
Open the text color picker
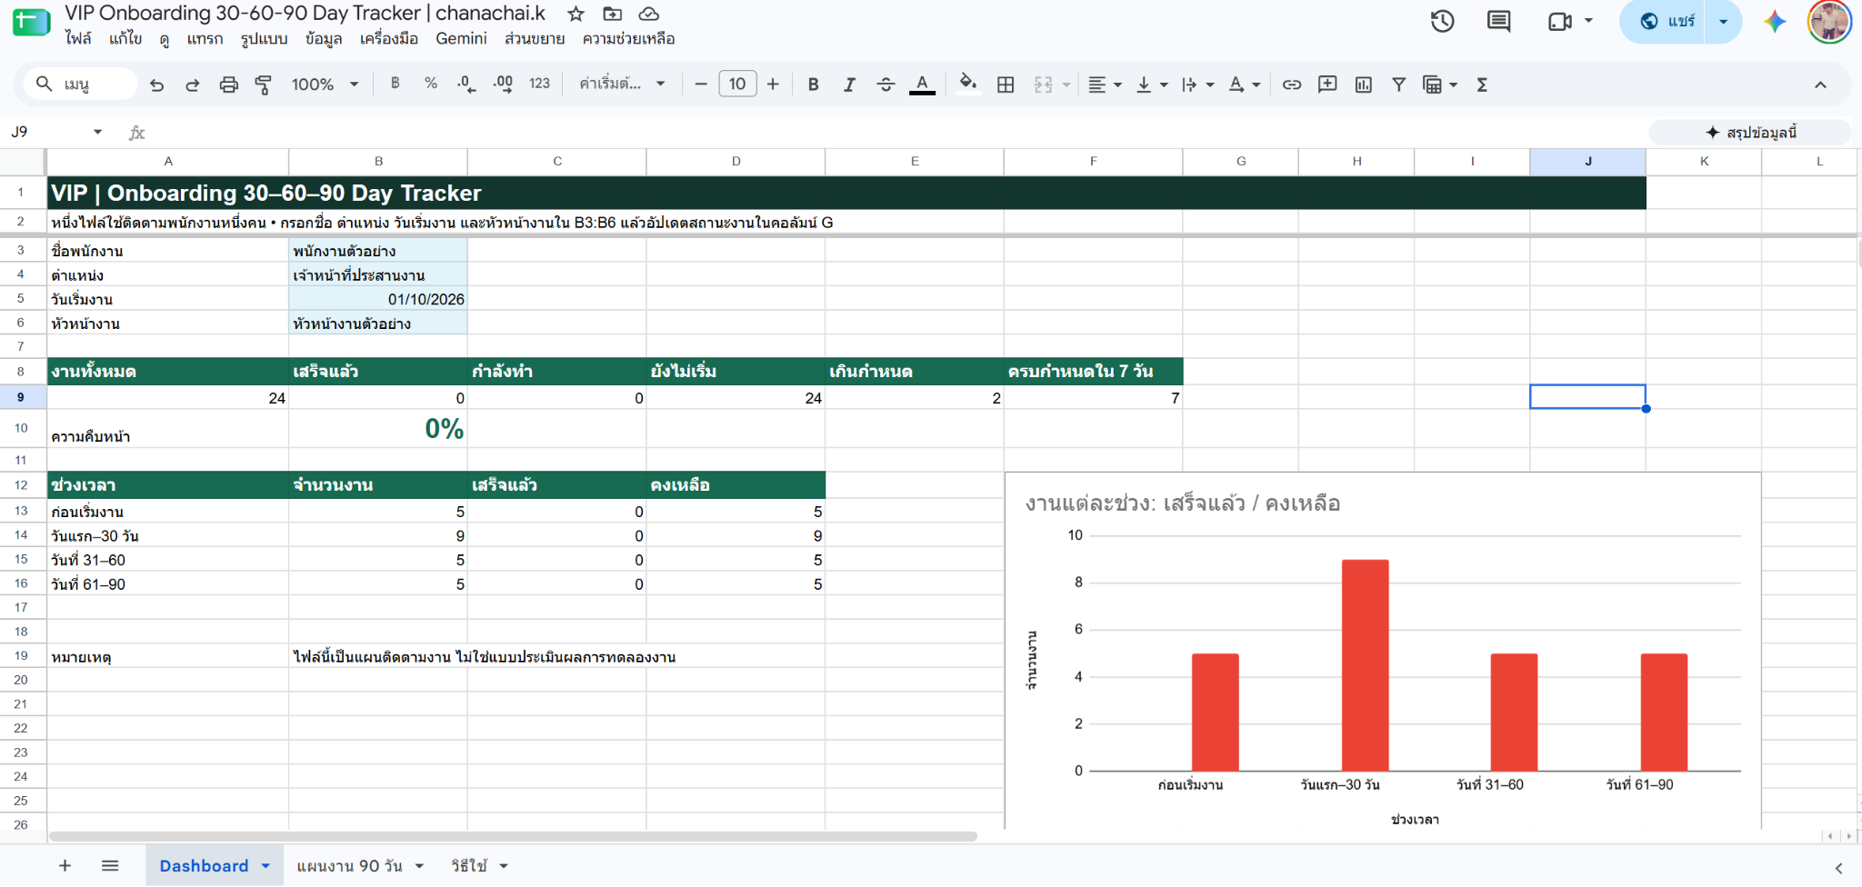pyautogui.click(x=922, y=85)
